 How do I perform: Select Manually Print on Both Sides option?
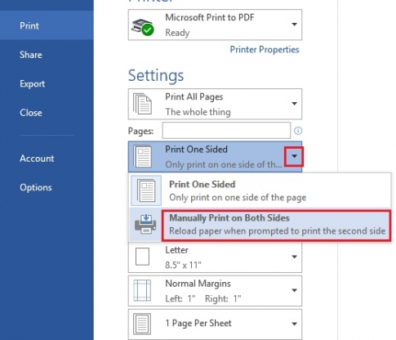tap(276, 225)
